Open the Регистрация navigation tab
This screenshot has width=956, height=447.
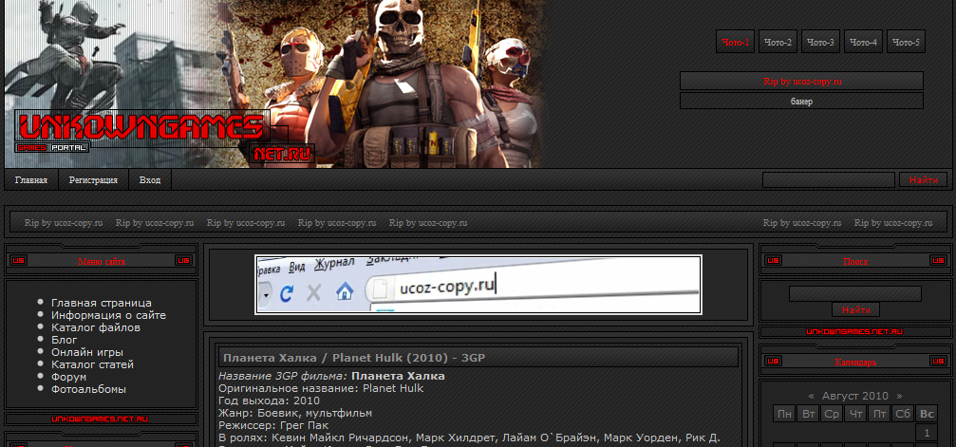click(93, 180)
